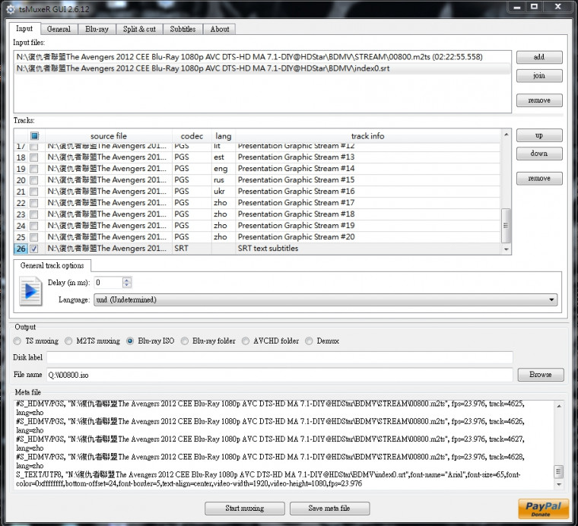Move the track up

pyautogui.click(x=539, y=135)
